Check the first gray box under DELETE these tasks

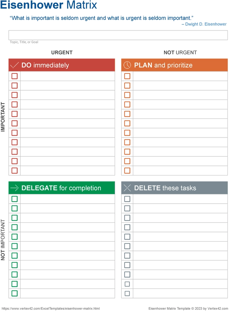point(127,199)
